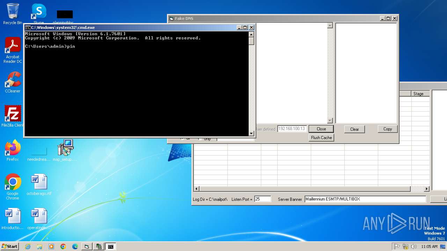
Task: Launch Skype from the desktop
Action: tap(39, 14)
